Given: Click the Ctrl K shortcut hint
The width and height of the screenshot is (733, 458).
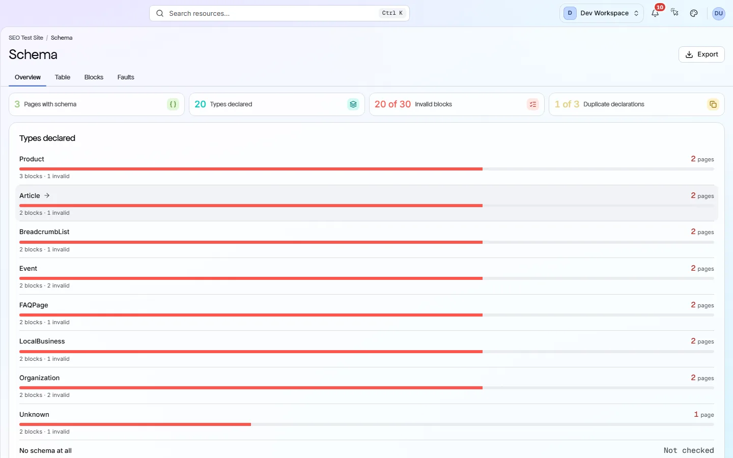Looking at the screenshot, I should click(392, 13).
